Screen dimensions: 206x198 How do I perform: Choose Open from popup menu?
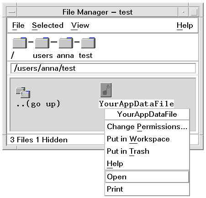147,177
